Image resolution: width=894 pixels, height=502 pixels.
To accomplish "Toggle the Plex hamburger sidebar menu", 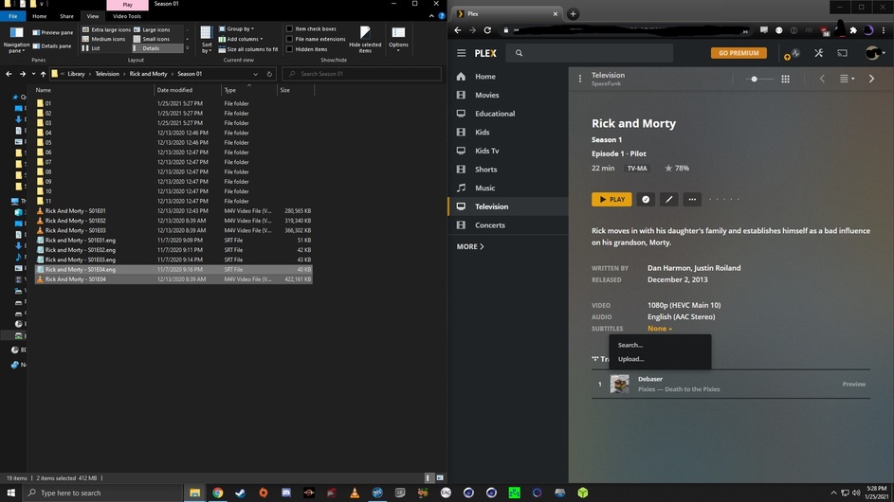I will [461, 53].
